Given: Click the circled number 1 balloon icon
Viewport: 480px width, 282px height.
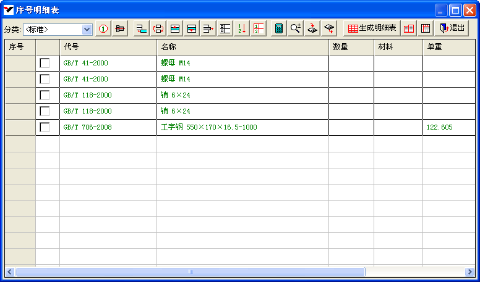Looking at the screenshot, I should [103, 28].
